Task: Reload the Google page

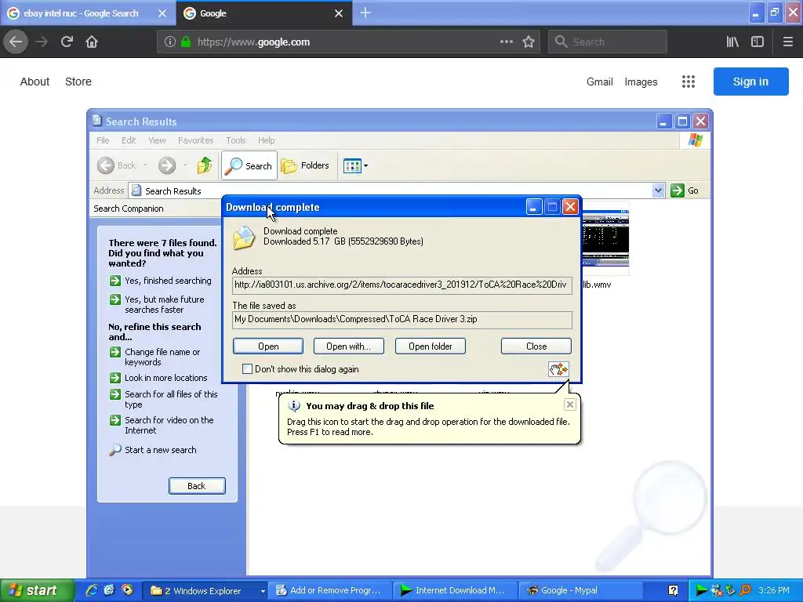Action: point(67,42)
